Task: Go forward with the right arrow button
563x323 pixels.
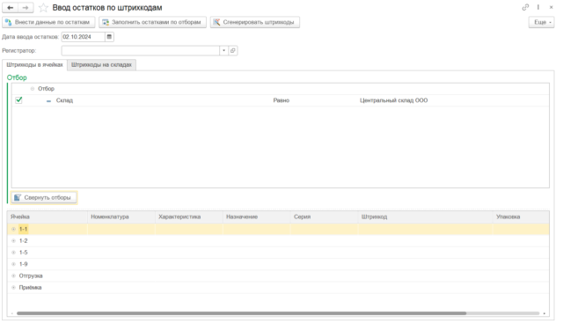Action: click(26, 8)
